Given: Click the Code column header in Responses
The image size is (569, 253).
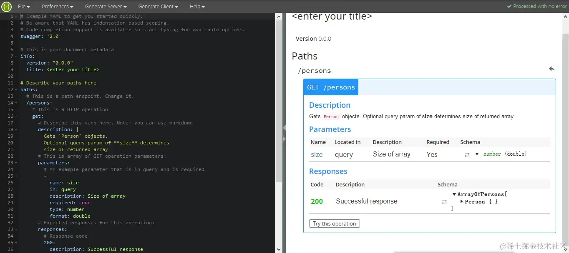Looking at the screenshot, I should pos(317,184).
